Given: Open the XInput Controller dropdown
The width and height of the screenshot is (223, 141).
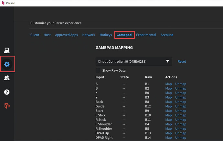Looking at the screenshot, I should tap(134, 61).
